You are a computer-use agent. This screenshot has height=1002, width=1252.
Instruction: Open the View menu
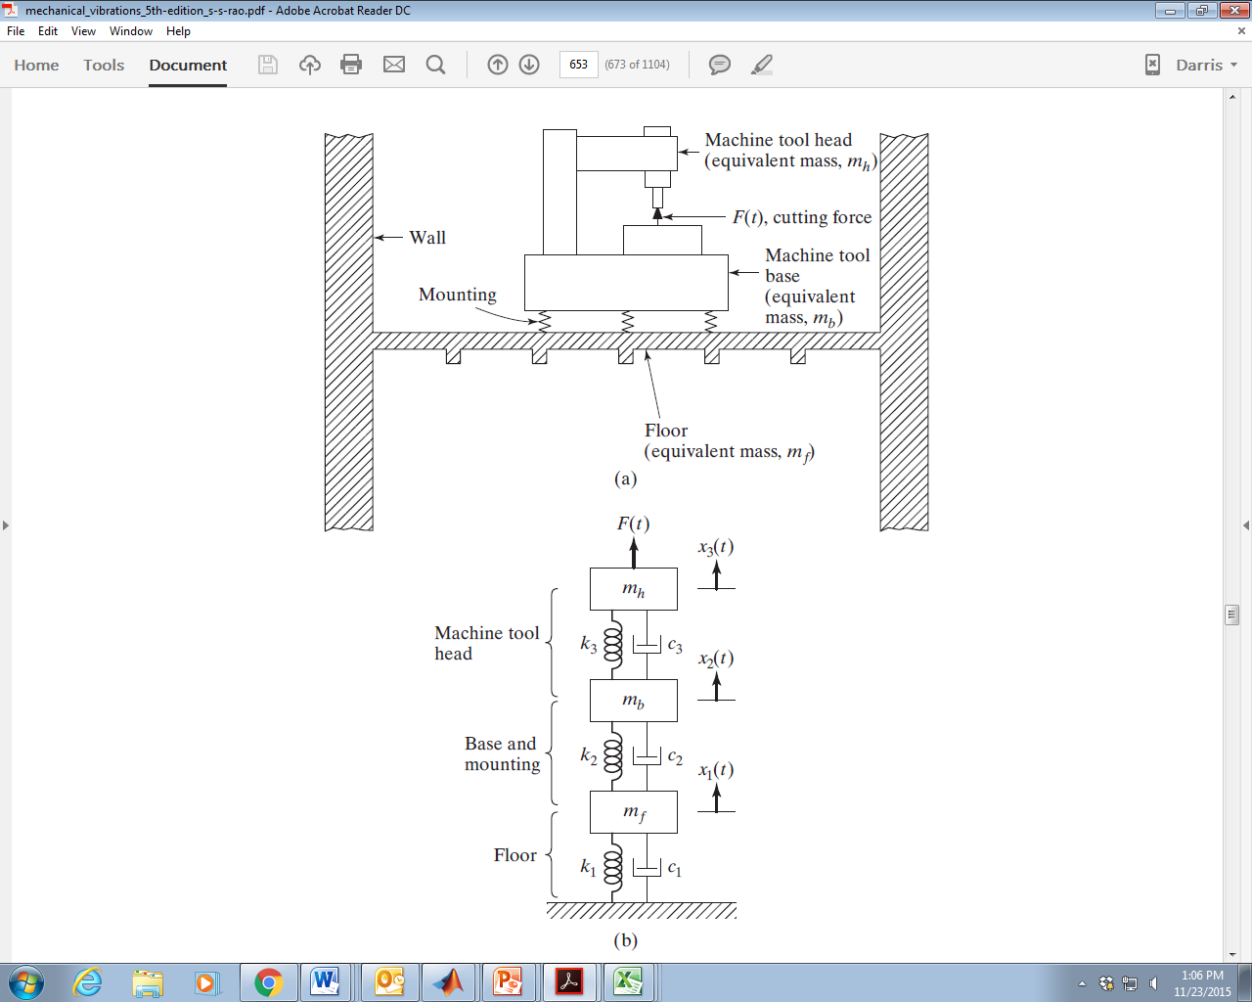tap(83, 30)
